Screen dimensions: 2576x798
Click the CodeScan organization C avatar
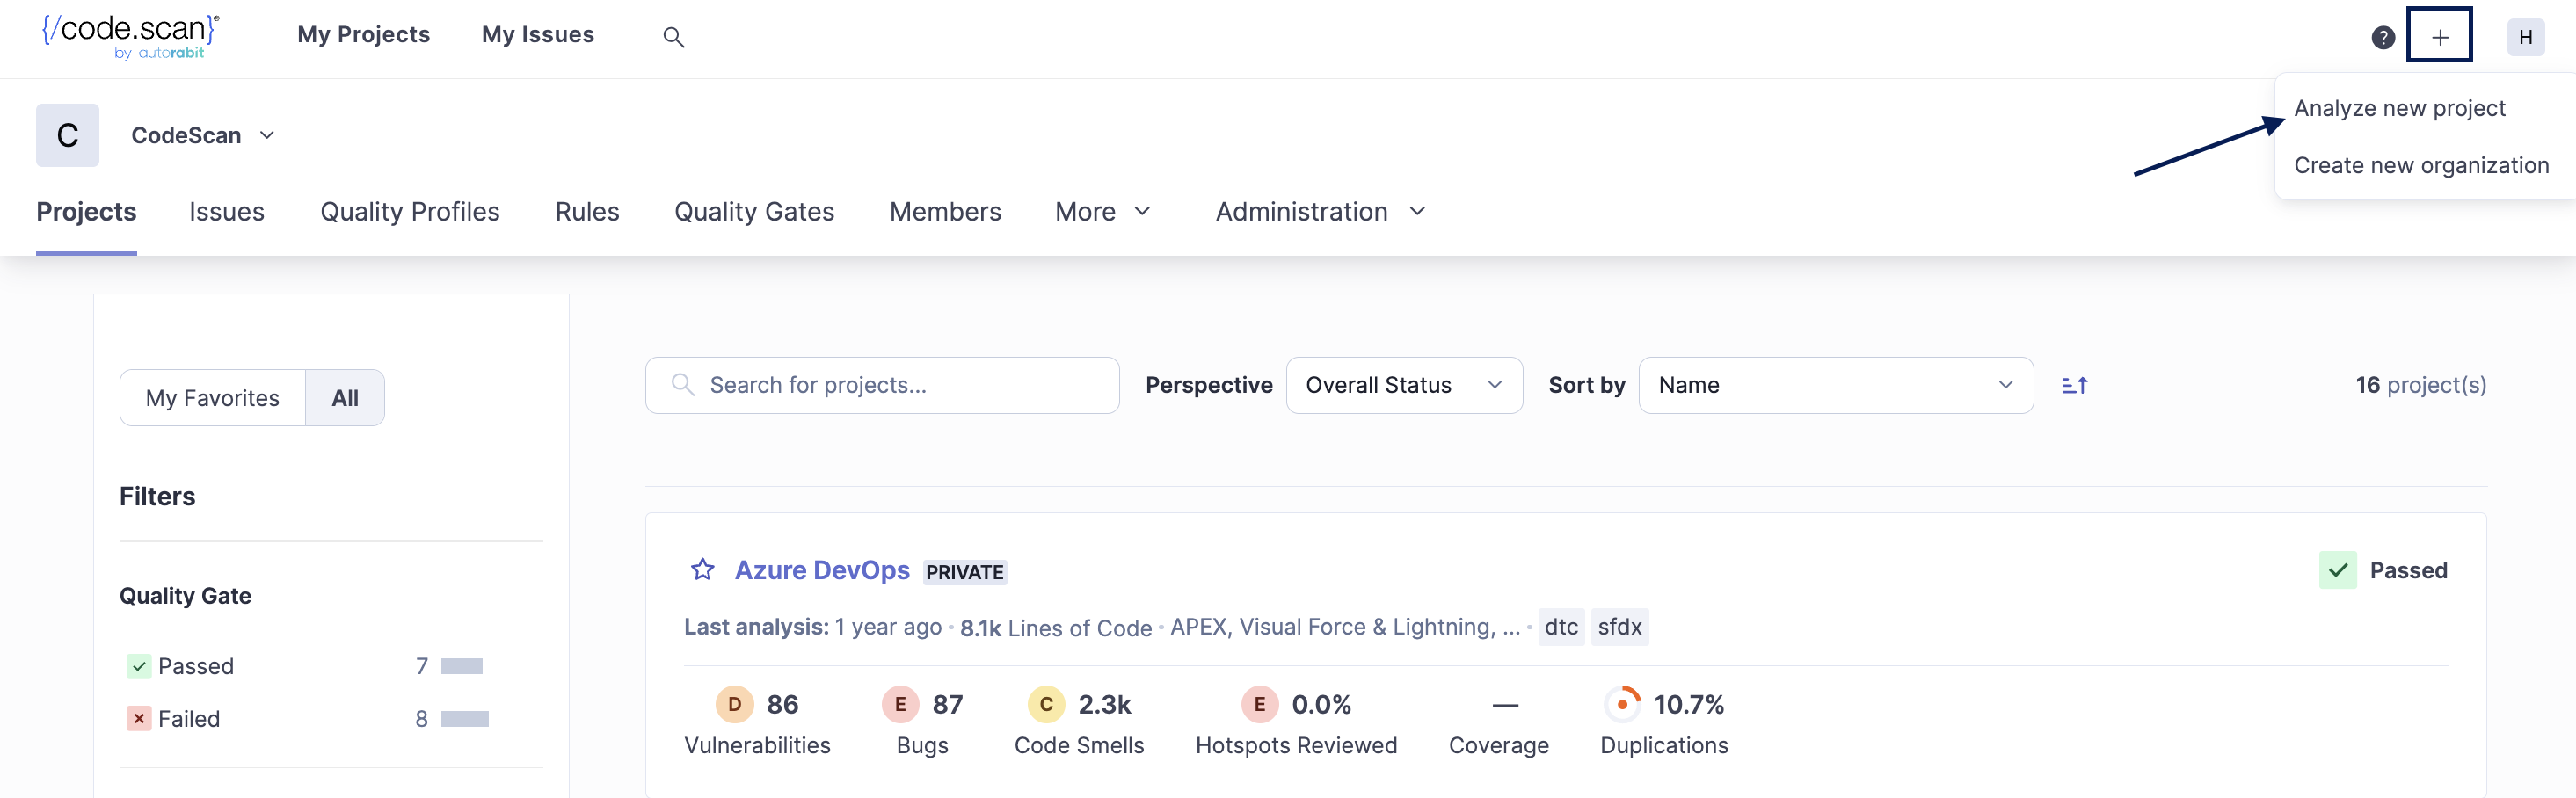(x=67, y=135)
